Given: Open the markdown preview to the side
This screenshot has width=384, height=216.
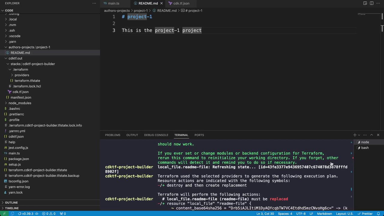Looking at the screenshot, I should click(365, 3).
